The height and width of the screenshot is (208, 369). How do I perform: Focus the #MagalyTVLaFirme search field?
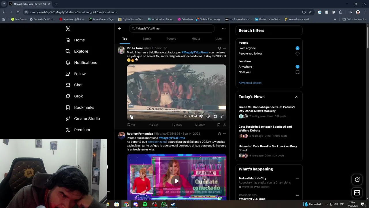pyautogui.click(x=172, y=29)
